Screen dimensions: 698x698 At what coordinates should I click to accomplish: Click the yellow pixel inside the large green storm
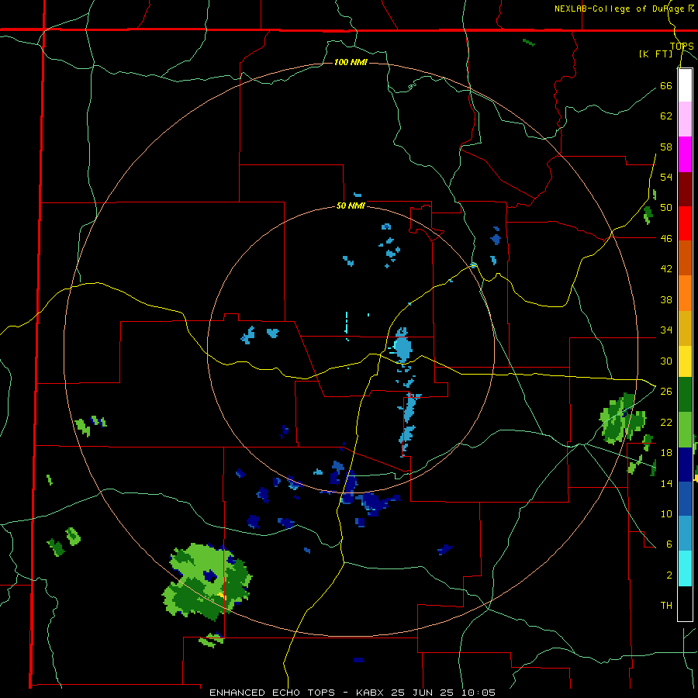[x=222, y=595]
